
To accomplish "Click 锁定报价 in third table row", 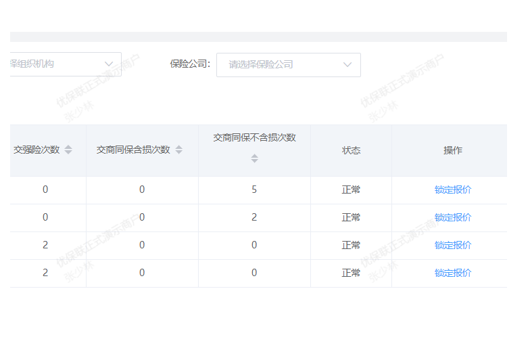I will tap(453, 245).
